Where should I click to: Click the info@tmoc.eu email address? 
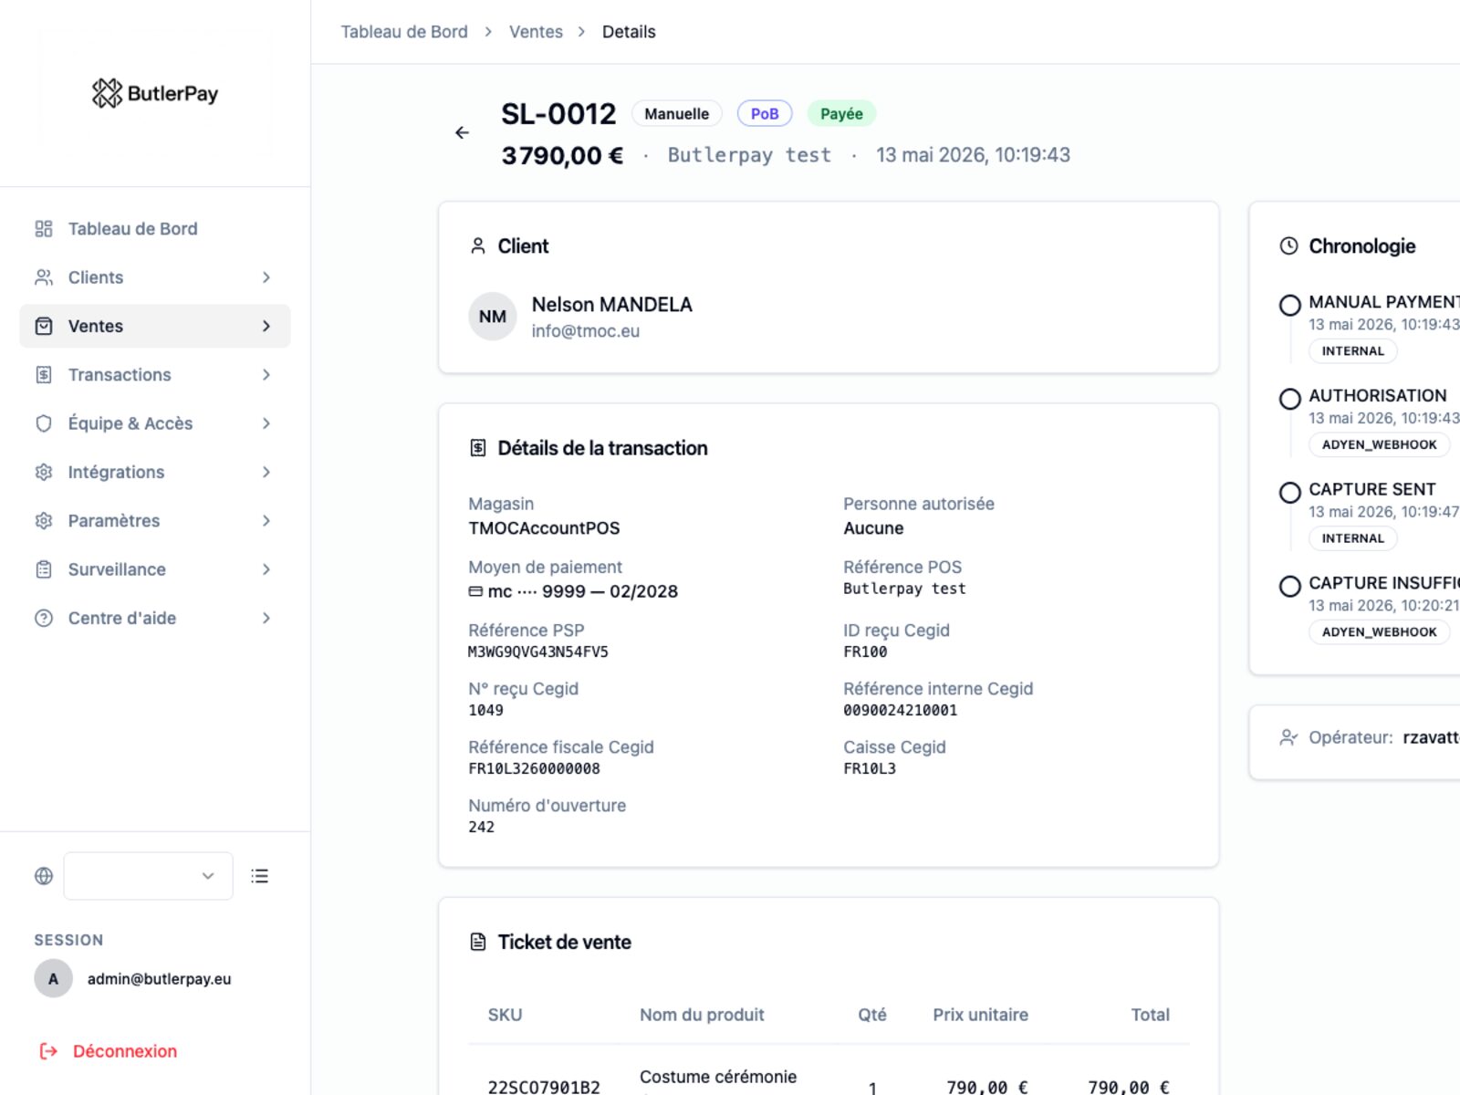click(586, 331)
